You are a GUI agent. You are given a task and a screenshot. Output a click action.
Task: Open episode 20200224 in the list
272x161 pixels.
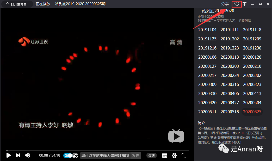tap(230, 75)
